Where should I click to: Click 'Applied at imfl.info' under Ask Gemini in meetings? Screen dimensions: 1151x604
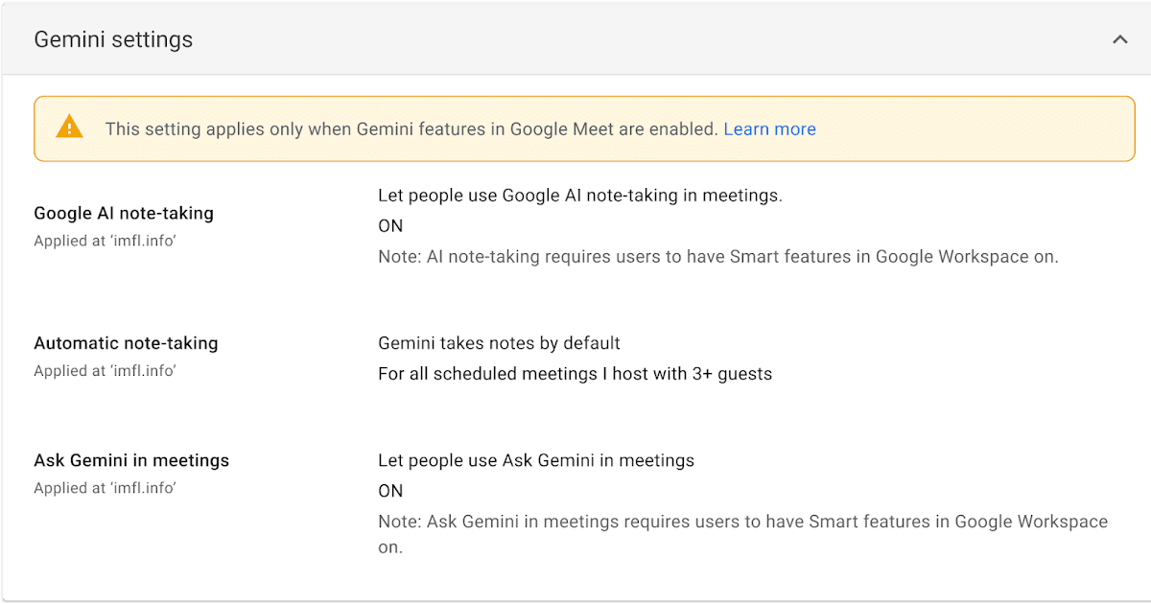(105, 488)
